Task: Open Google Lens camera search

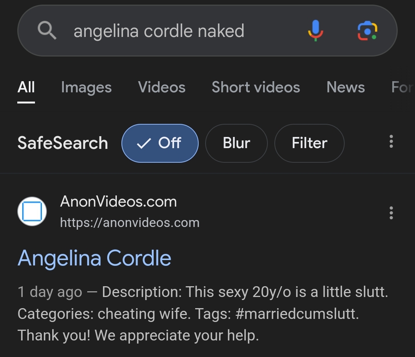Action: (x=367, y=30)
